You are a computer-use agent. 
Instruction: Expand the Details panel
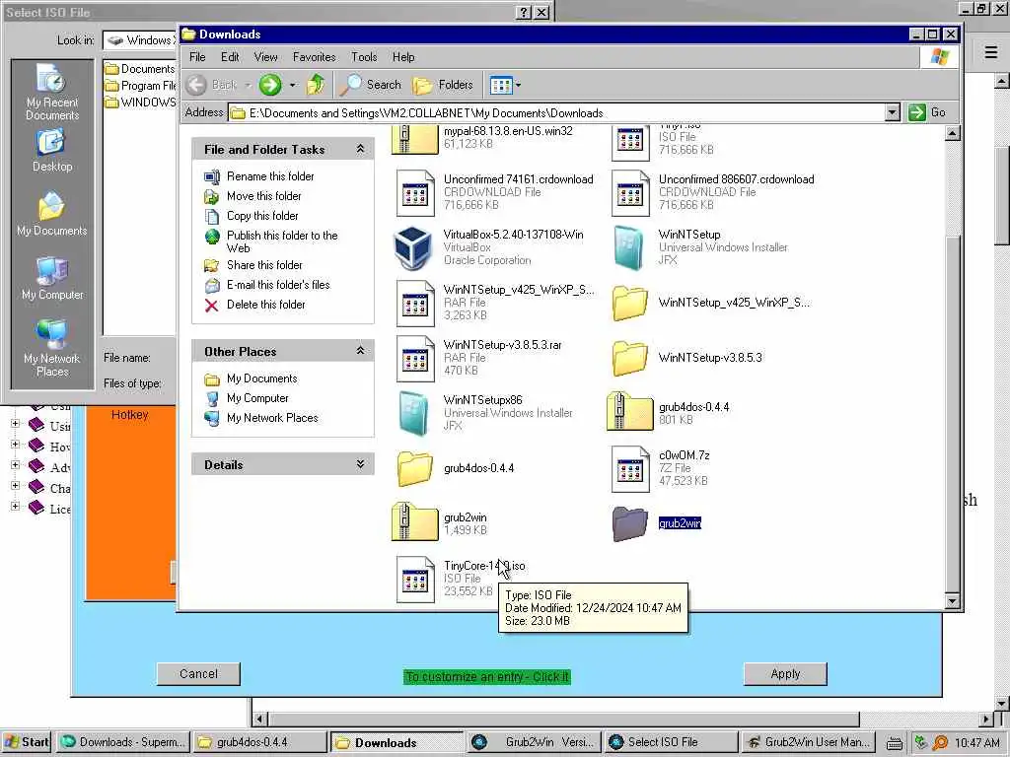(x=361, y=464)
